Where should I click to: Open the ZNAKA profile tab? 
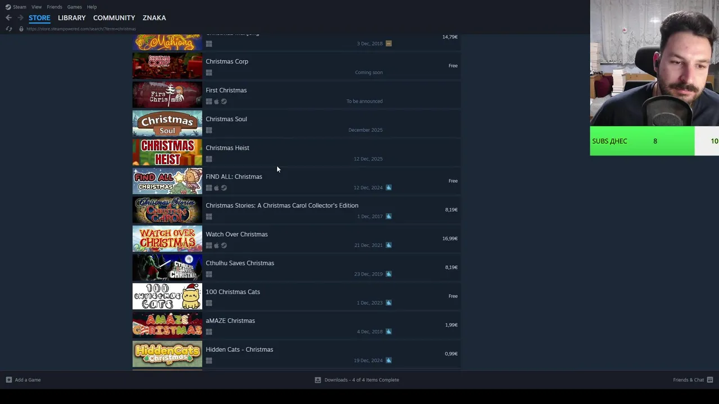click(x=154, y=18)
